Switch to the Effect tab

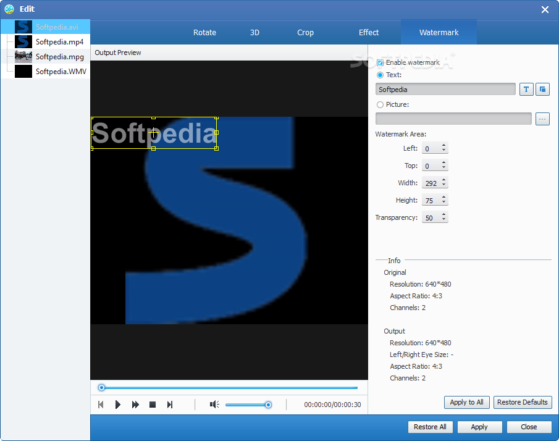[369, 33]
